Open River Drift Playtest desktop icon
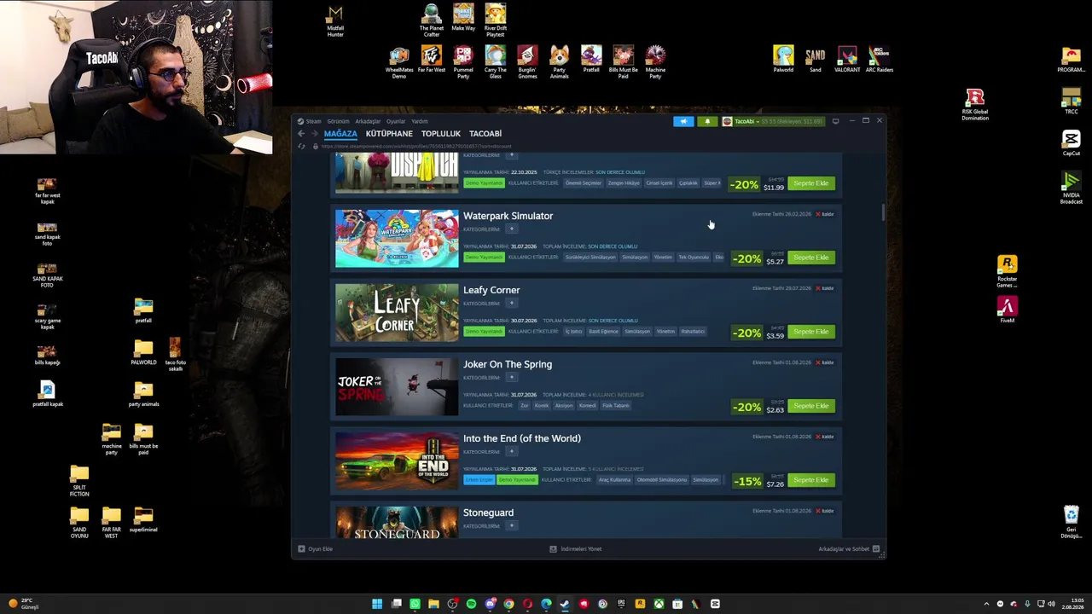The width and height of the screenshot is (1092, 614). (x=496, y=20)
